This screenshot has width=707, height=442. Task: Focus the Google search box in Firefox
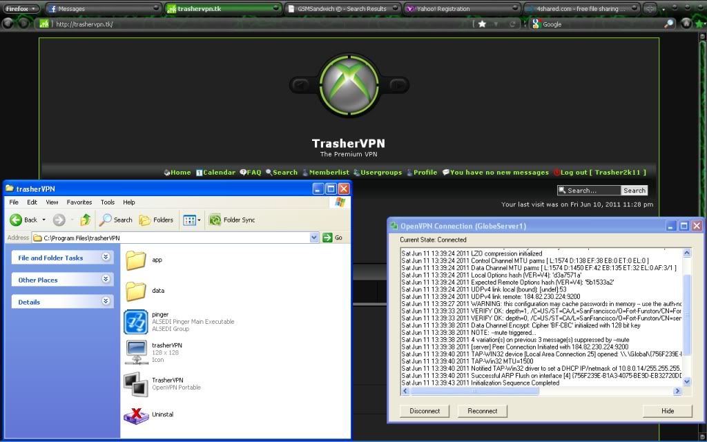[602, 24]
